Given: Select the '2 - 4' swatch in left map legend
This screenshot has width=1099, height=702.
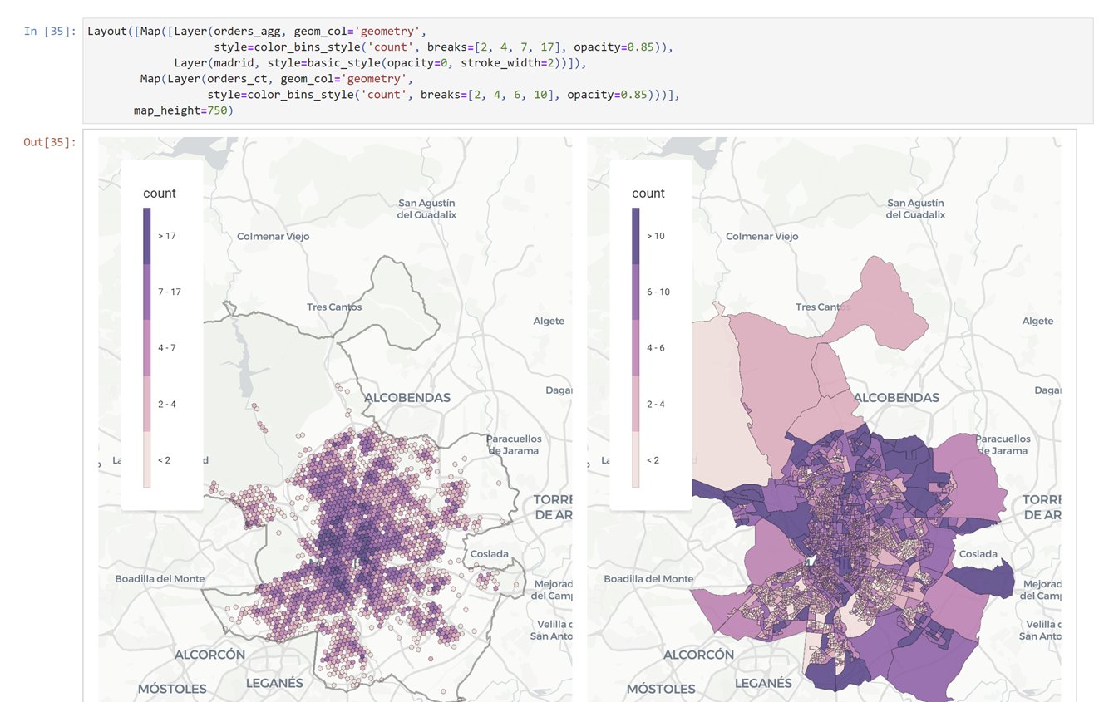Looking at the screenshot, I should pos(147,404).
